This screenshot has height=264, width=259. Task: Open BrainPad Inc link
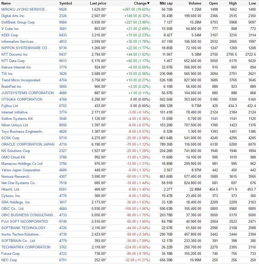(x=11, y=86)
